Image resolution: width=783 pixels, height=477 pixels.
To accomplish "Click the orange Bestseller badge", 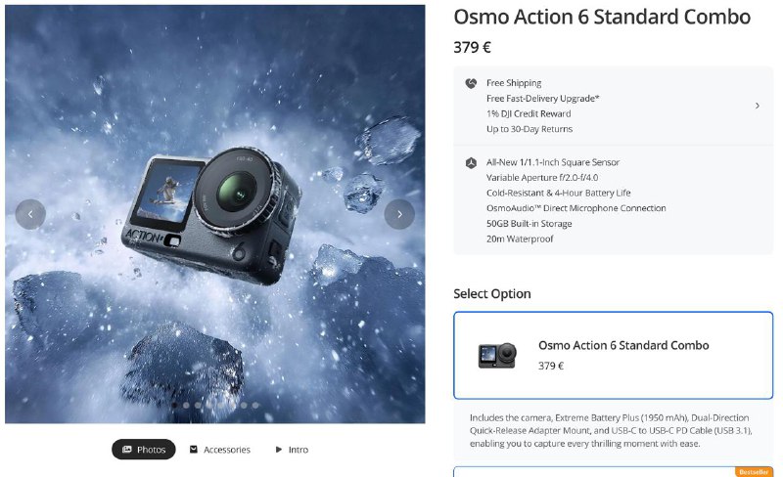I will pyautogui.click(x=754, y=472).
